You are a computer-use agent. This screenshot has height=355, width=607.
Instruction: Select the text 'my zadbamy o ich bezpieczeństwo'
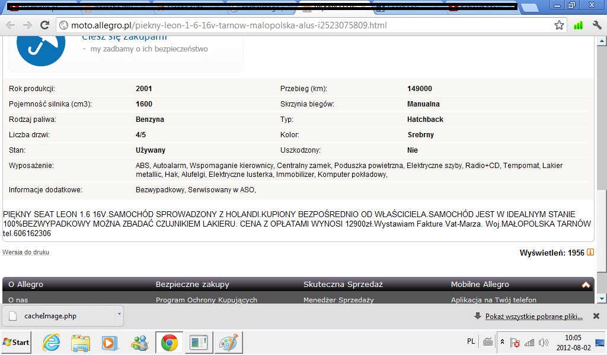coord(149,49)
